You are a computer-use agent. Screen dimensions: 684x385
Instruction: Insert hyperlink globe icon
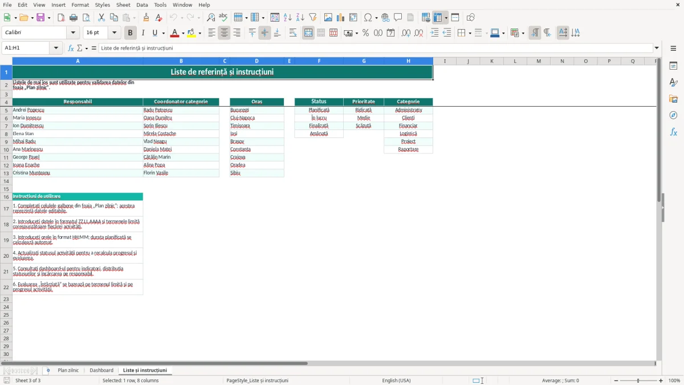[x=385, y=18]
